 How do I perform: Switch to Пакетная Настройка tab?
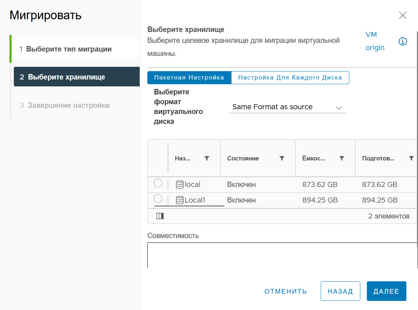pos(189,78)
